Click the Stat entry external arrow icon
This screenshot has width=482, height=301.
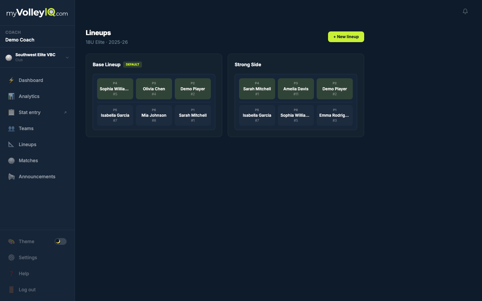[65, 112]
